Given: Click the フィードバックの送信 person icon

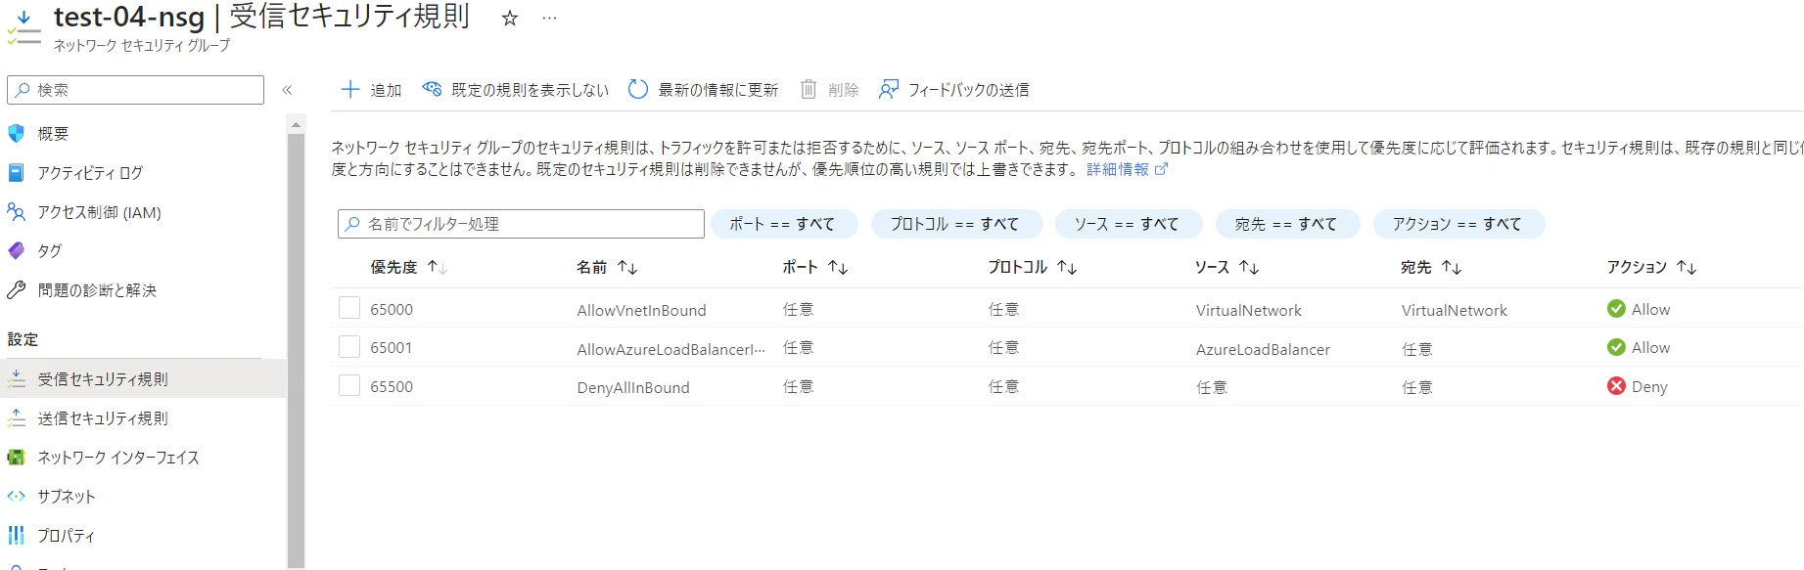Looking at the screenshot, I should (889, 89).
